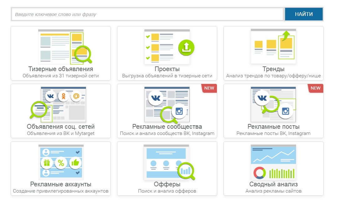
Task: Click Mail.ru @ logo in соц. сетей card
Action: pyautogui.click(x=76, y=96)
